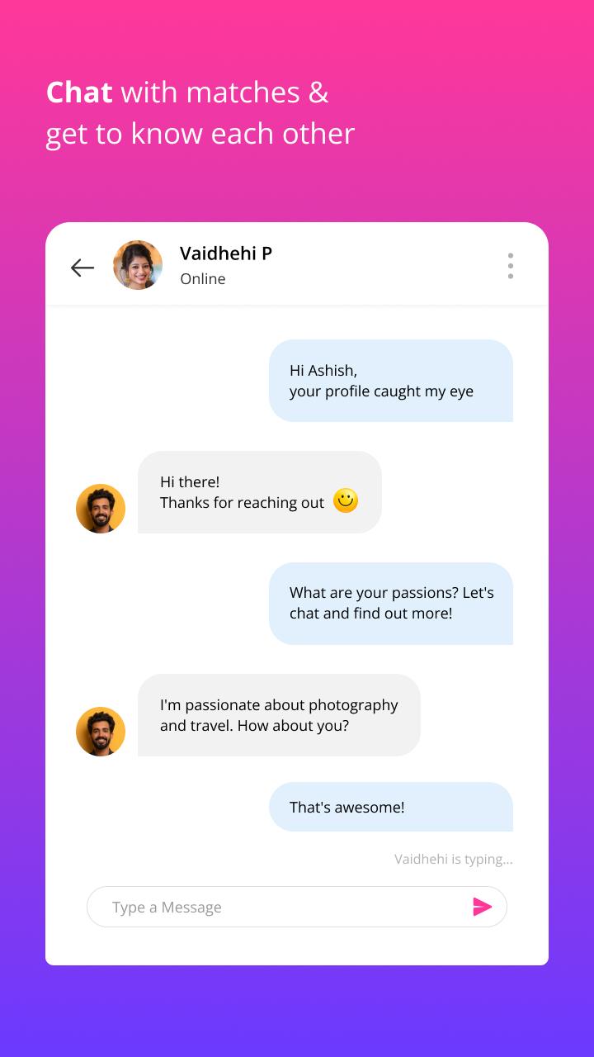The image size is (594, 1057).
Task: Open Vaidhehi P's profile photo in header
Action: [138, 265]
